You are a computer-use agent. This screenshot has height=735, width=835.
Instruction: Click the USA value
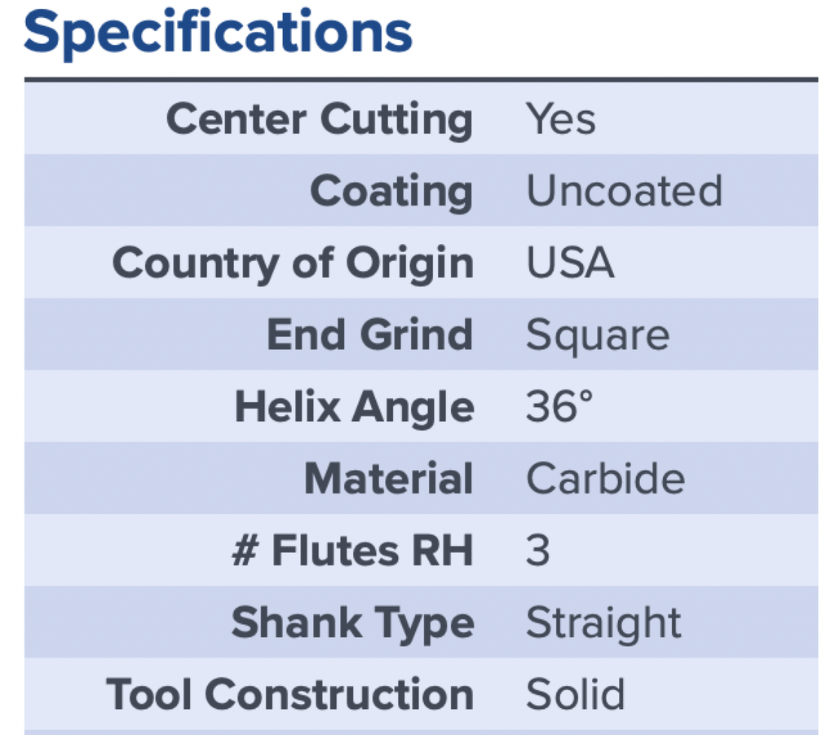[x=570, y=263]
